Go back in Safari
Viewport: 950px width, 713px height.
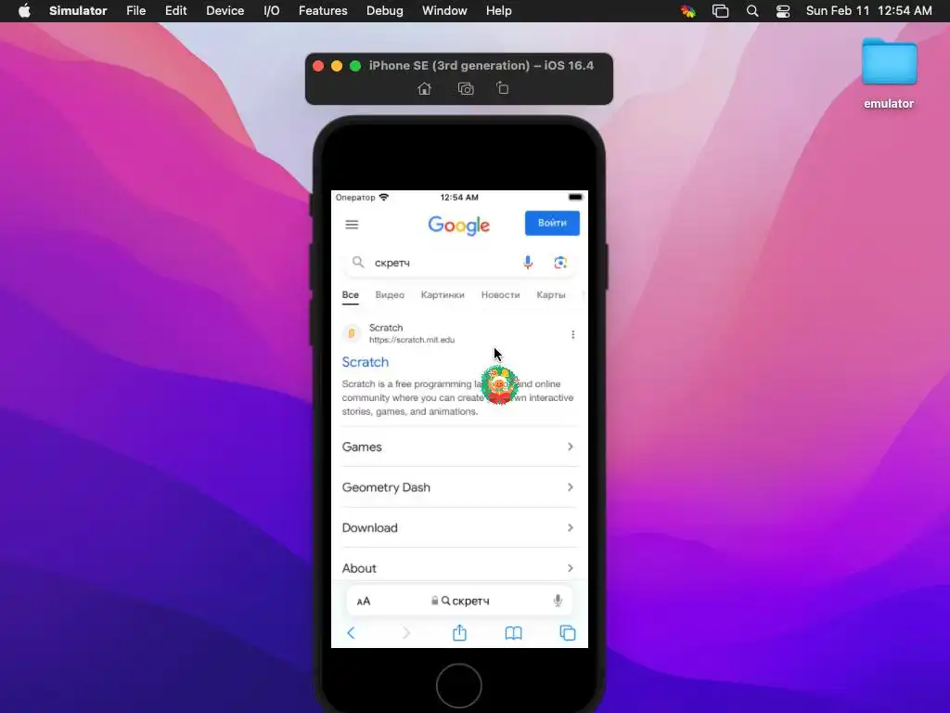coord(352,633)
